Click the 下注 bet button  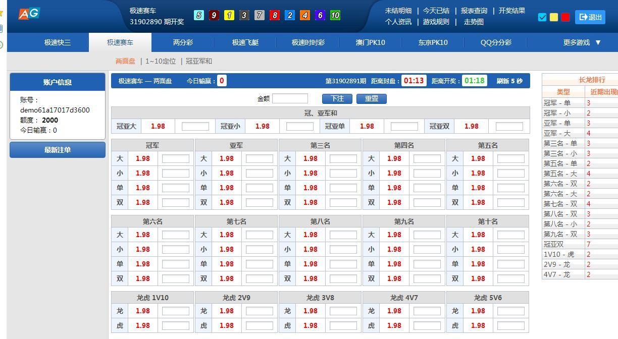[x=336, y=98]
